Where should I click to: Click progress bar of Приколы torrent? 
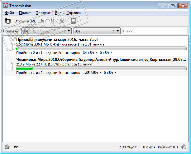pyautogui.click(x=101, y=48)
